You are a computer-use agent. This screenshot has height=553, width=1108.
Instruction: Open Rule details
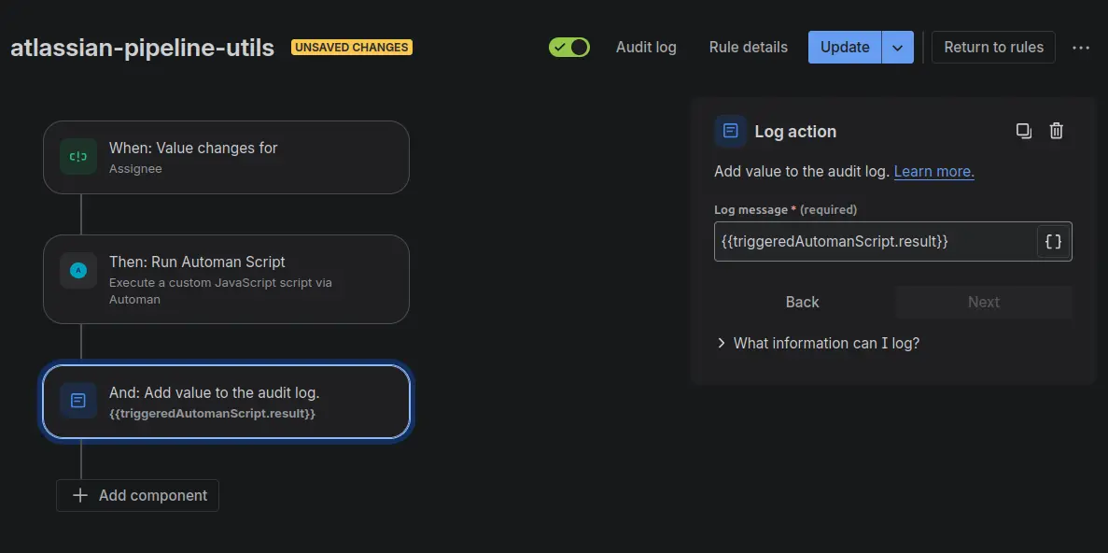click(748, 47)
